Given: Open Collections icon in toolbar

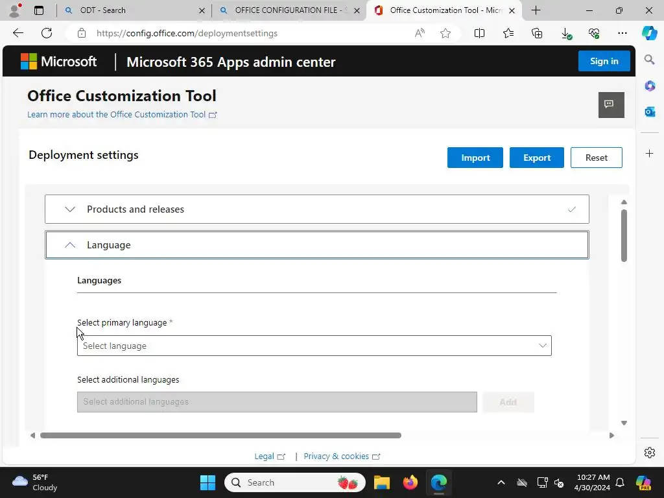Looking at the screenshot, I should pos(537,33).
